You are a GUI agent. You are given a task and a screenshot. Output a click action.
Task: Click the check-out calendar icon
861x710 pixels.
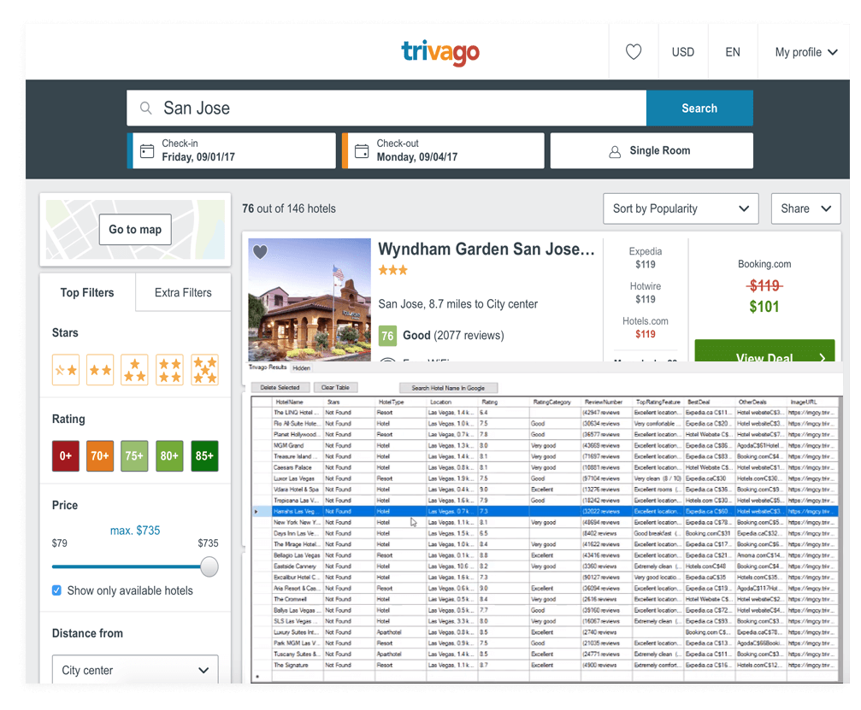(x=362, y=151)
